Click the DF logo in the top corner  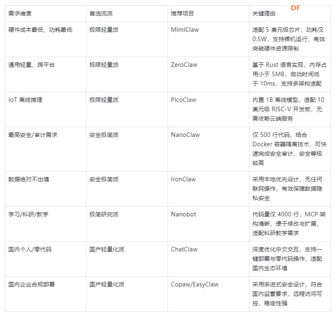pyautogui.click(x=295, y=7)
